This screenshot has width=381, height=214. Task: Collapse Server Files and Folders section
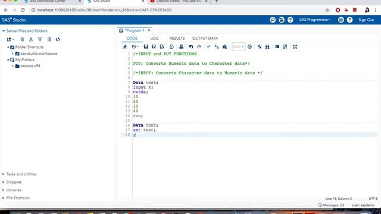tap(4, 31)
